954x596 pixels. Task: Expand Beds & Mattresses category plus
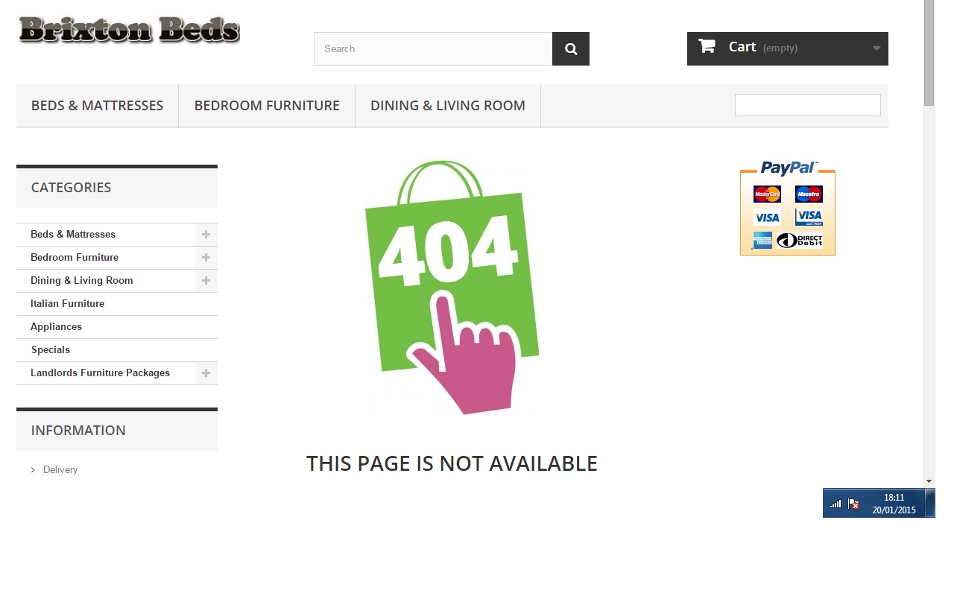click(x=206, y=234)
